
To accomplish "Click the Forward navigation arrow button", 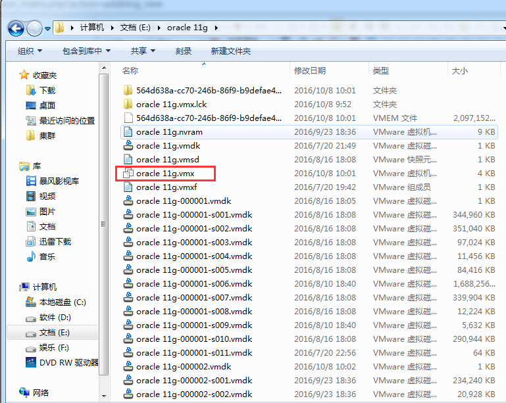I will tap(34, 28).
